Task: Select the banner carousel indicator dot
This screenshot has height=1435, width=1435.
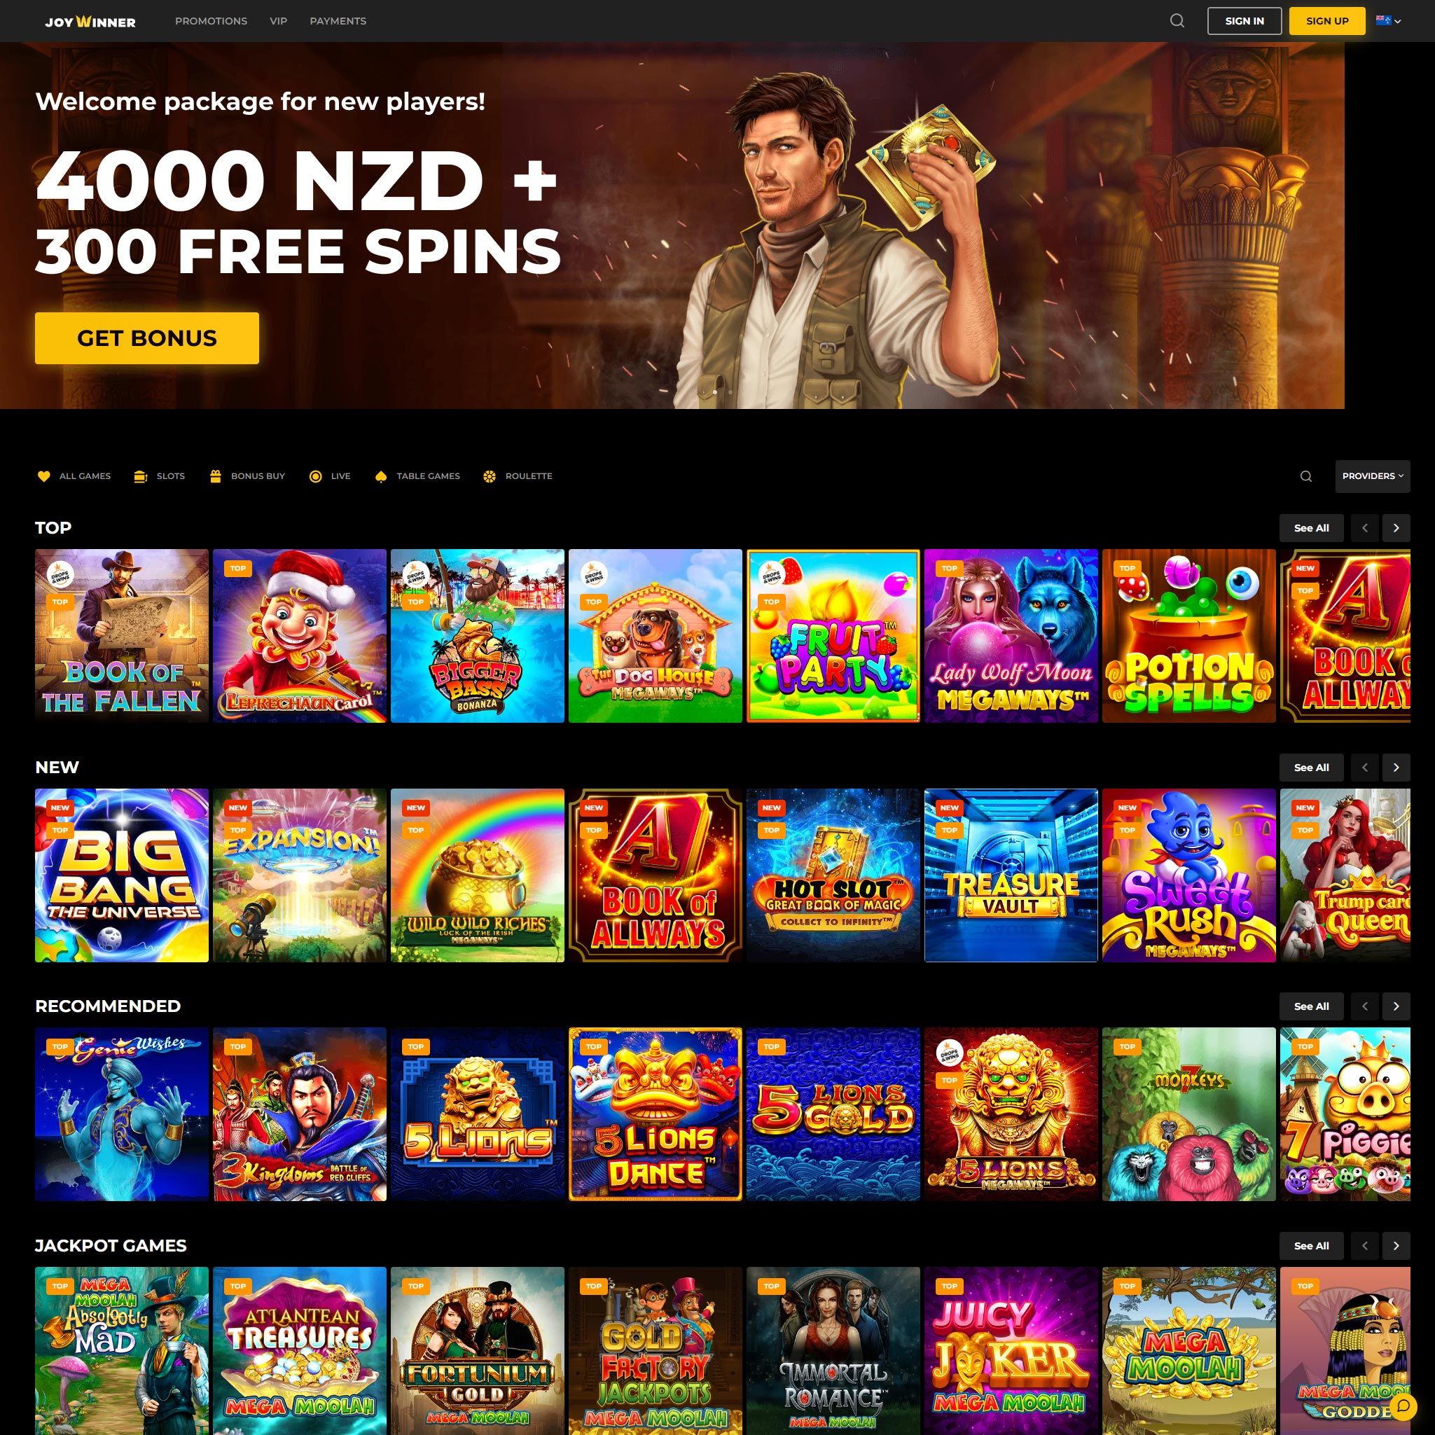Action: [715, 391]
